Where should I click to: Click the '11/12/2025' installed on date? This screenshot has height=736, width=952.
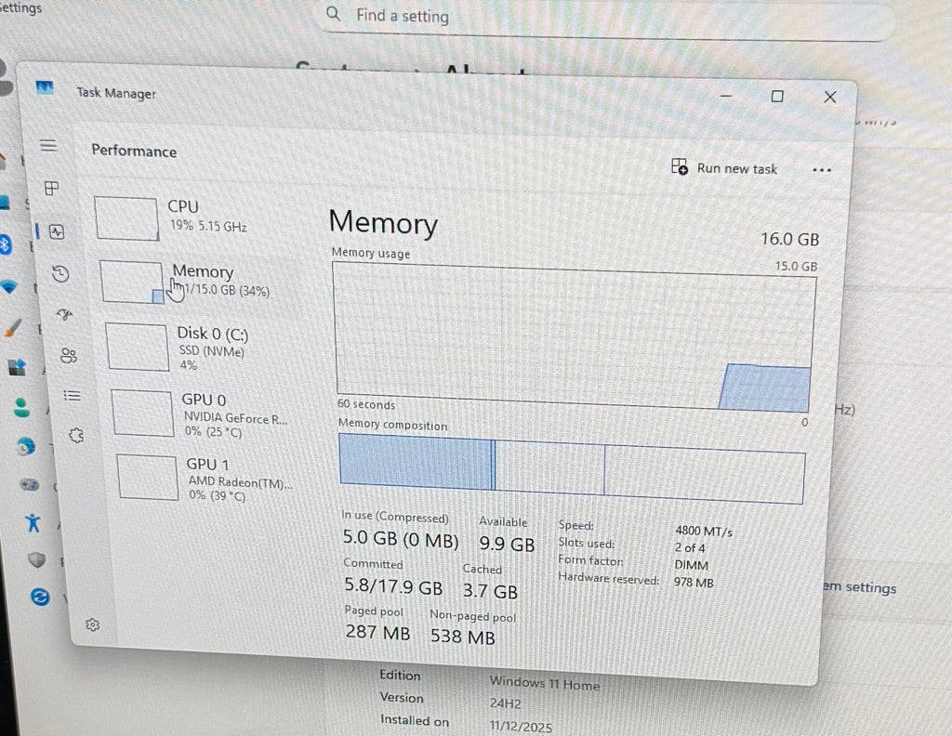(521, 727)
